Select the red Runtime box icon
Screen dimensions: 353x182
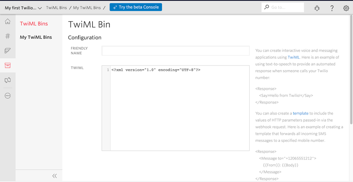click(x=8, y=65)
